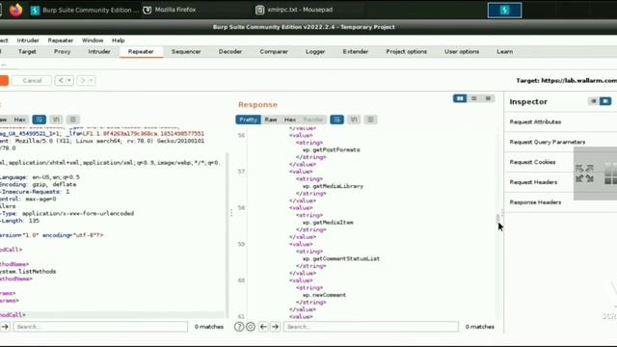Switch to the Sequencer tab
617x347 pixels.
click(x=186, y=51)
